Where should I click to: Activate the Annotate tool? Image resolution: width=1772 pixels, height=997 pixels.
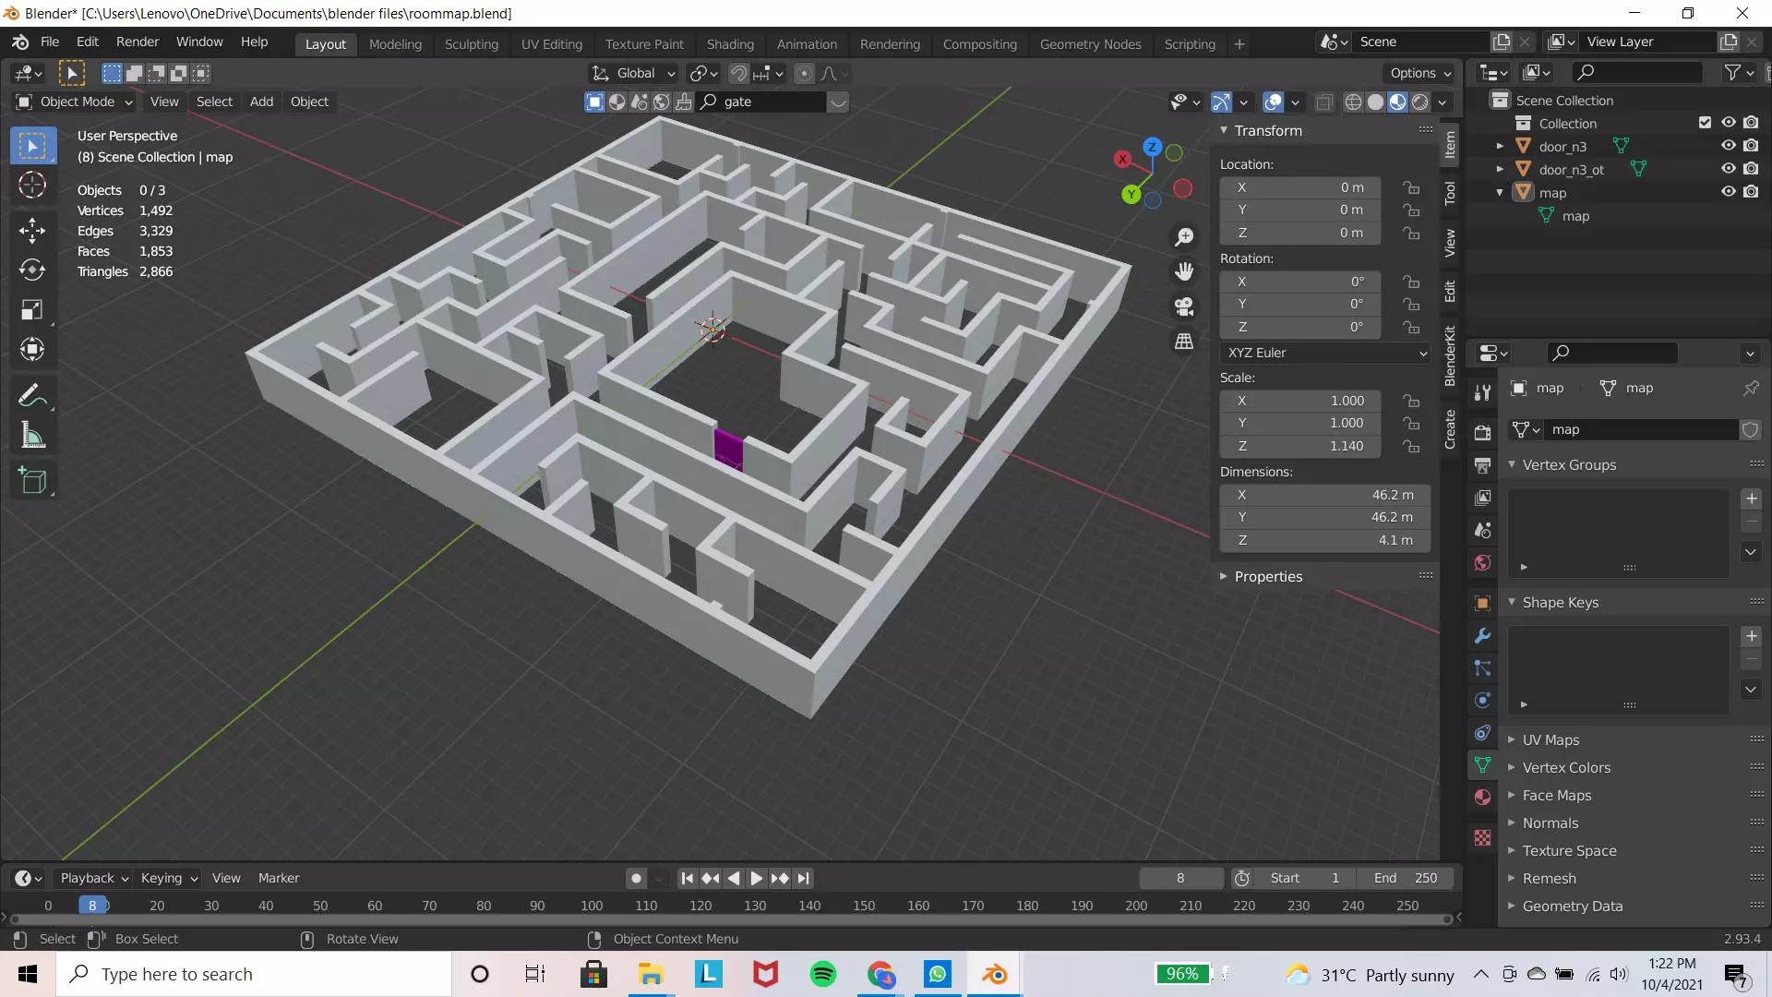click(32, 396)
